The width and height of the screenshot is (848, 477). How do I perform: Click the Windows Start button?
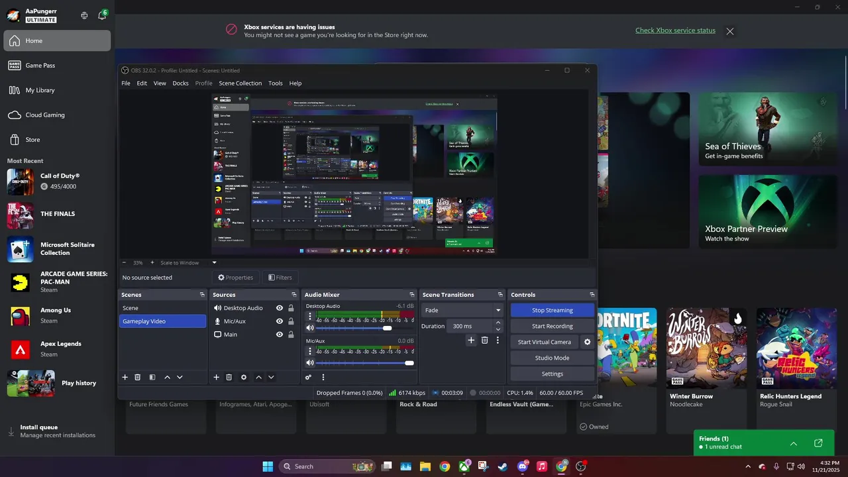(268, 466)
